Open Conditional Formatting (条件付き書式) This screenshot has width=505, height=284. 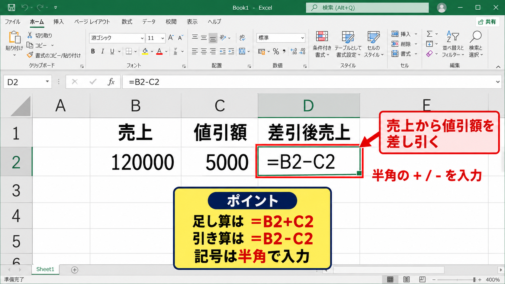(322, 44)
